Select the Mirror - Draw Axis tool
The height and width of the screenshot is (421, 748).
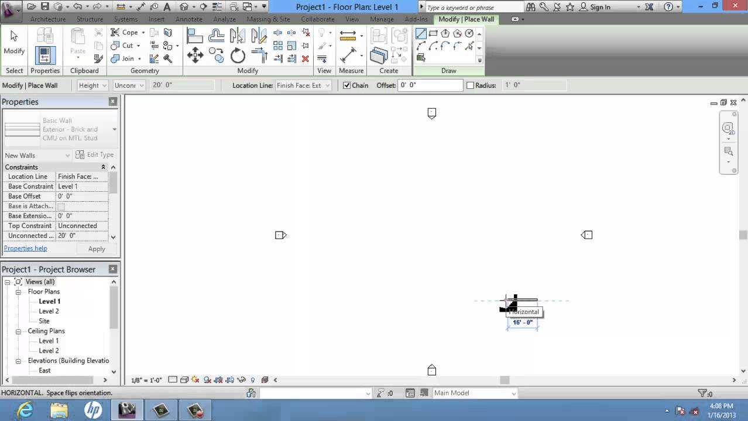pyautogui.click(x=259, y=36)
